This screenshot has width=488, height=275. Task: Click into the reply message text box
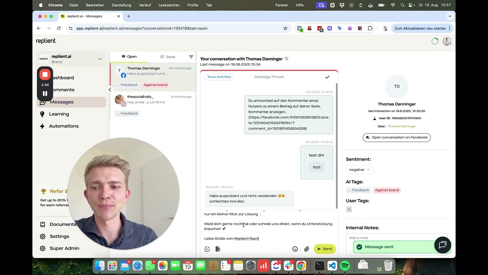268,226
